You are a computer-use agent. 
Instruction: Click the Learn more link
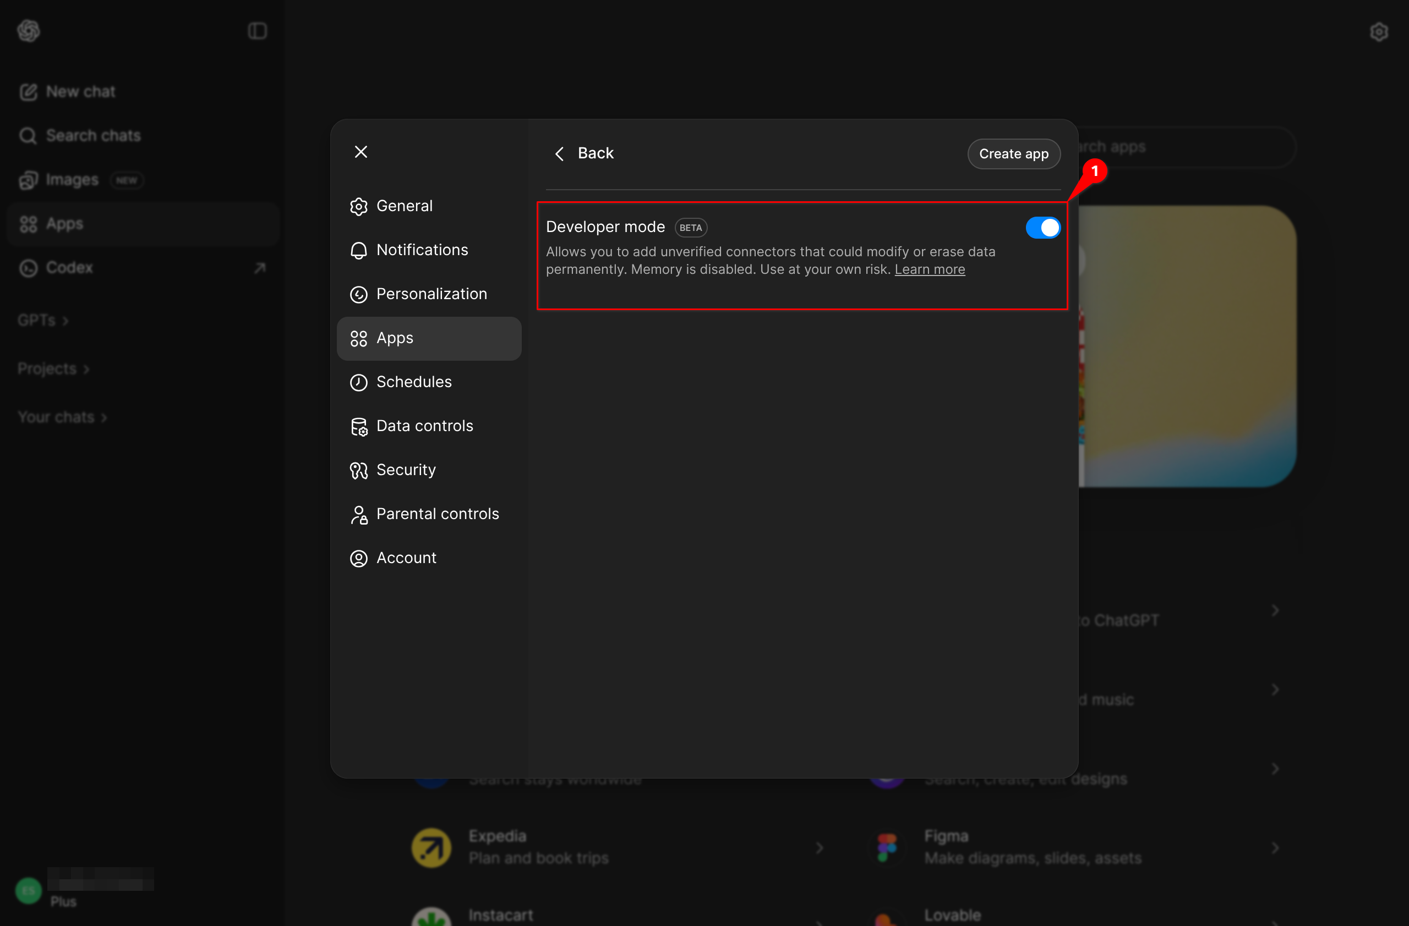click(x=929, y=269)
